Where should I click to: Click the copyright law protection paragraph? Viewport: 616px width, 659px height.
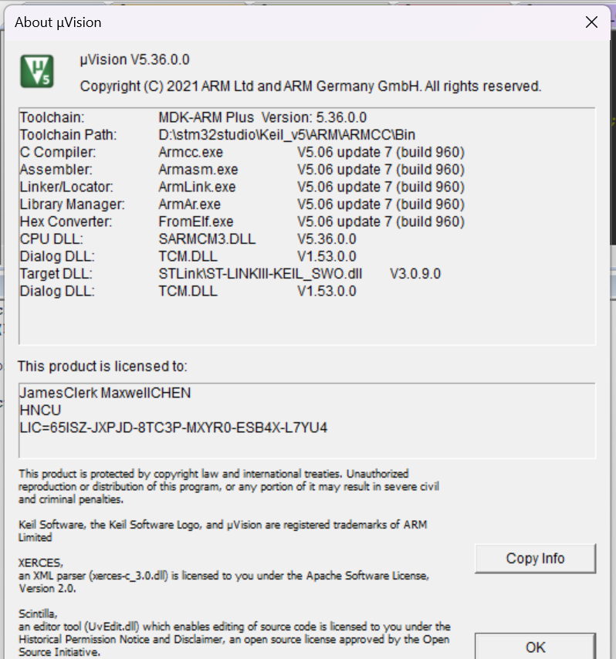(228, 486)
